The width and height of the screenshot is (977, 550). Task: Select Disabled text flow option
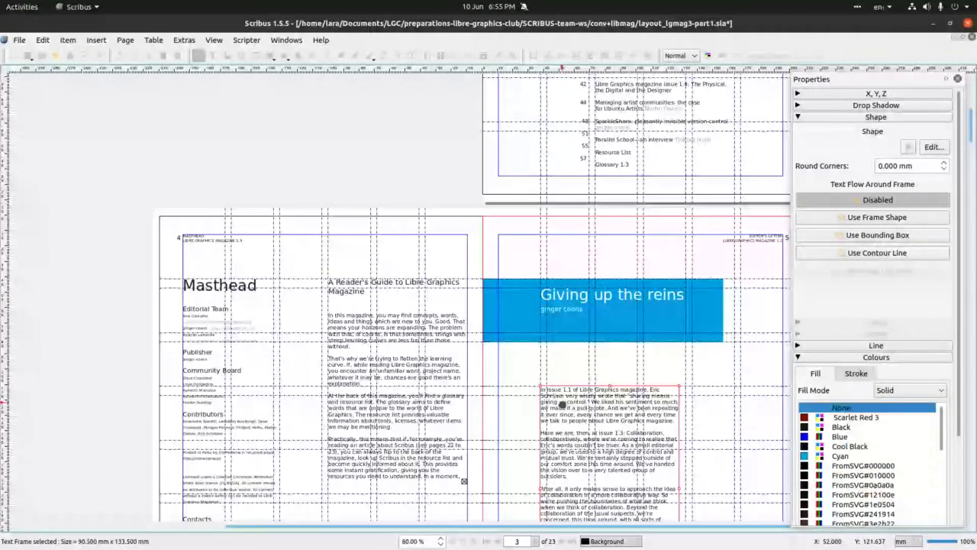coord(872,200)
